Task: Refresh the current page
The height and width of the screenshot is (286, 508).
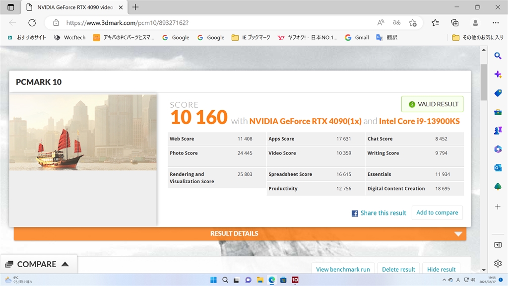Action: (x=32, y=23)
